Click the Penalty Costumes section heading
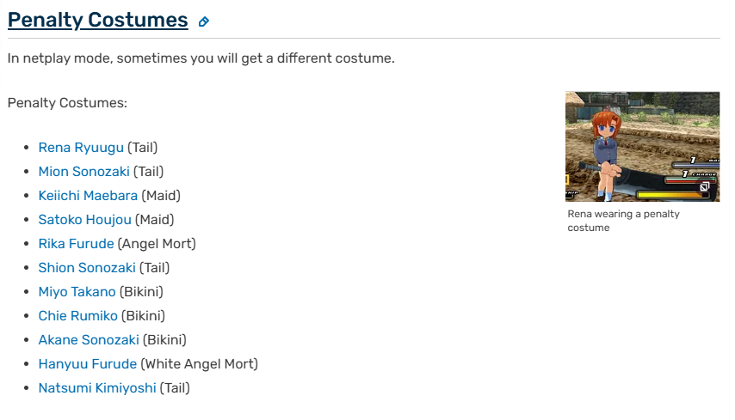This screenshot has height=420, width=735. 97,20
